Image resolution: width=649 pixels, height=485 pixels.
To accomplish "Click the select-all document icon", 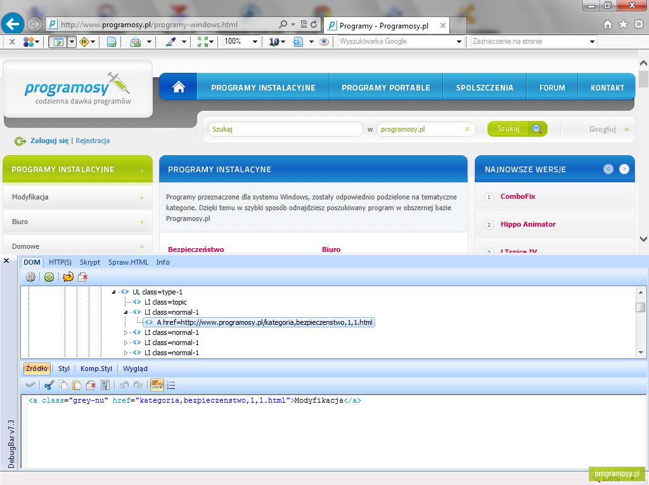I will point(105,385).
